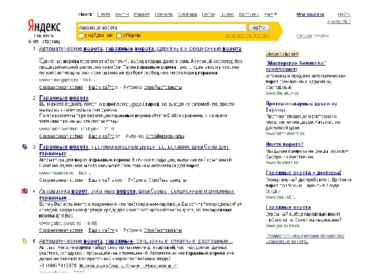366x275 pixels.
Task: Click 'Еще с сайта' under result 1
Action: (x=103, y=87)
